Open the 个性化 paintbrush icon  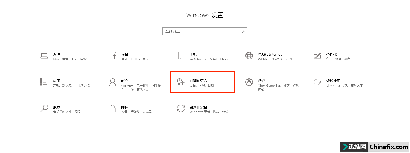[317, 56]
